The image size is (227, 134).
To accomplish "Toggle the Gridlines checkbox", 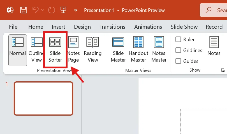I will (178, 50).
